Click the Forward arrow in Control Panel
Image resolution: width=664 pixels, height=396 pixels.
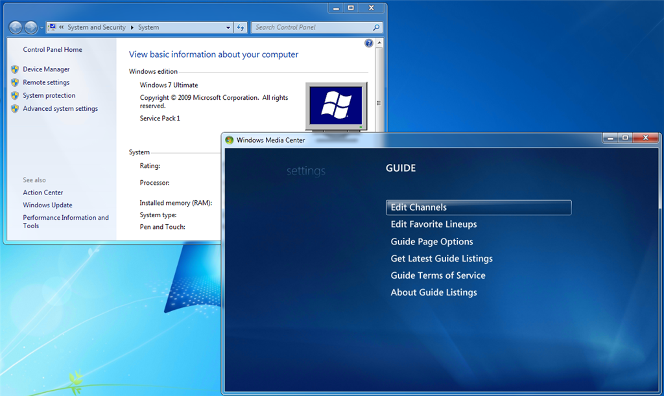click(30, 27)
